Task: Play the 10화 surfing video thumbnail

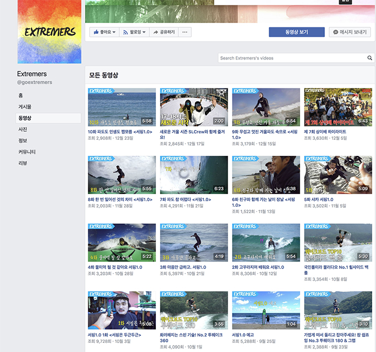Action: [121, 107]
